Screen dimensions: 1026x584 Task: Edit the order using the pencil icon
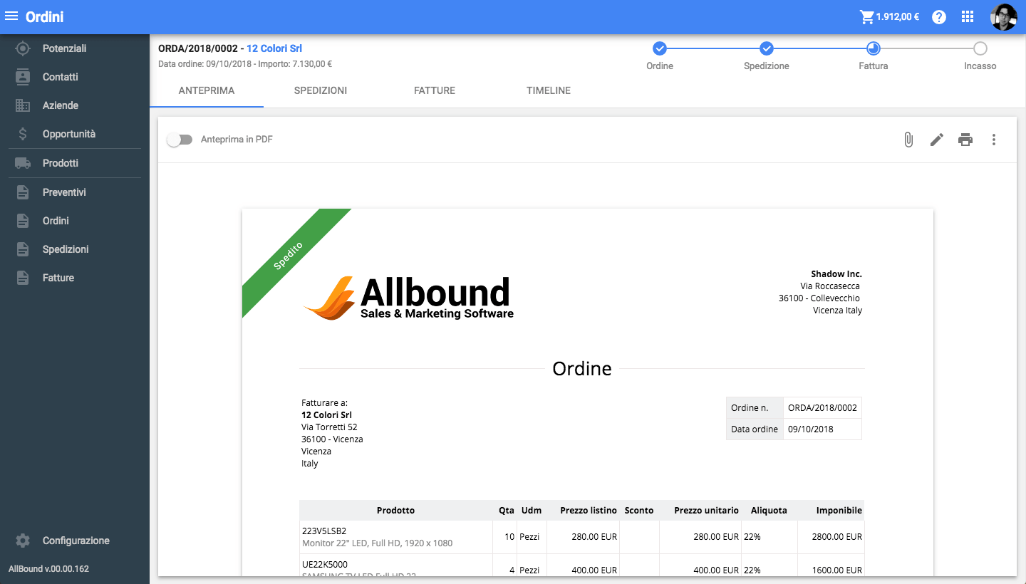[936, 140]
